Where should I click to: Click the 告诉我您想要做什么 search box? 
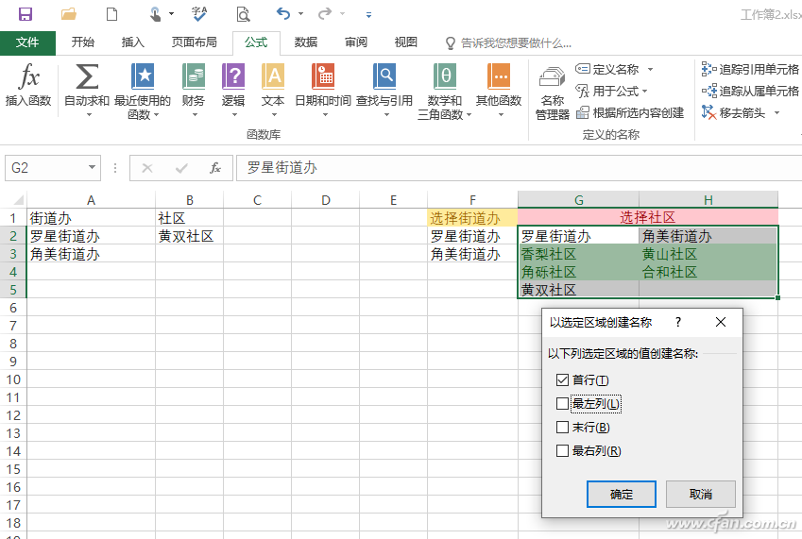(x=516, y=42)
